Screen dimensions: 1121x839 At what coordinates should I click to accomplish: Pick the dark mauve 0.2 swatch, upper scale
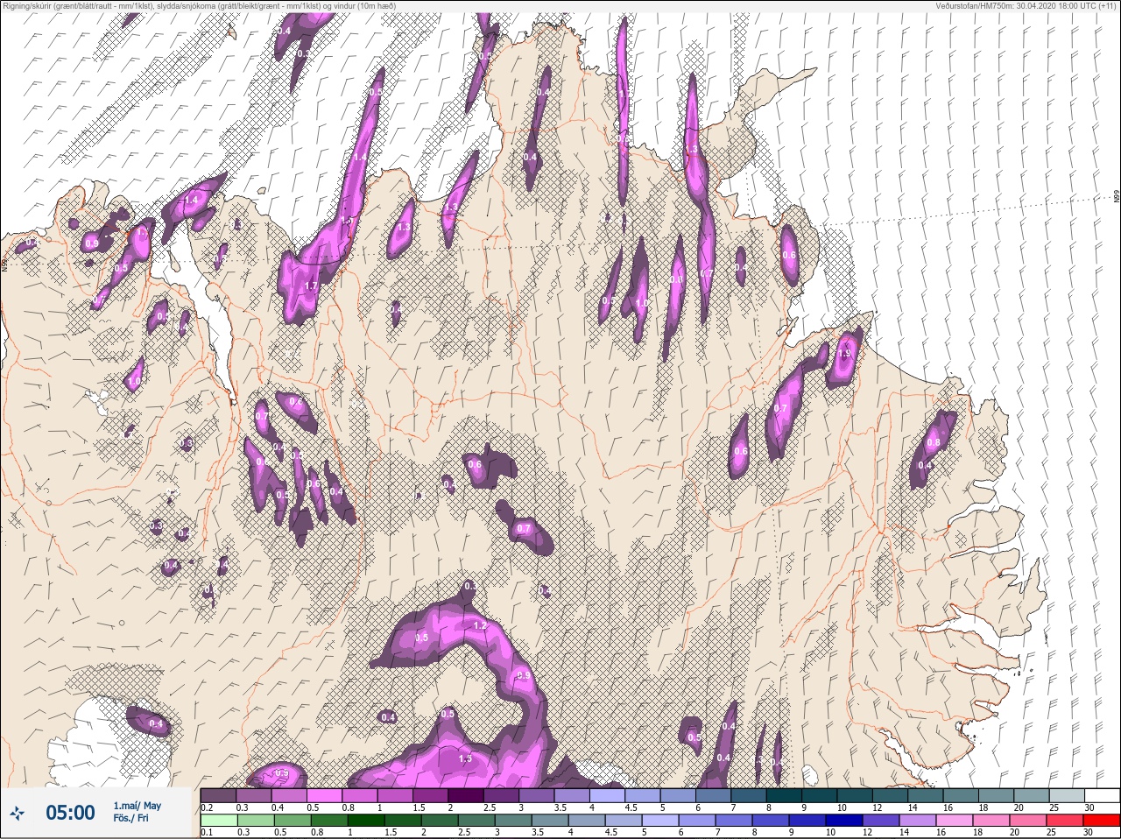click(x=218, y=794)
